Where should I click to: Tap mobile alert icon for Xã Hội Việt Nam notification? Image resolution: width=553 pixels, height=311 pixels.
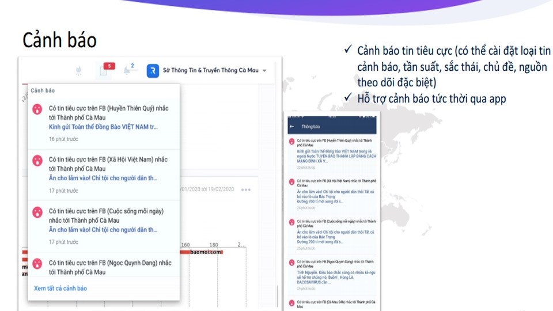pos(291,182)
